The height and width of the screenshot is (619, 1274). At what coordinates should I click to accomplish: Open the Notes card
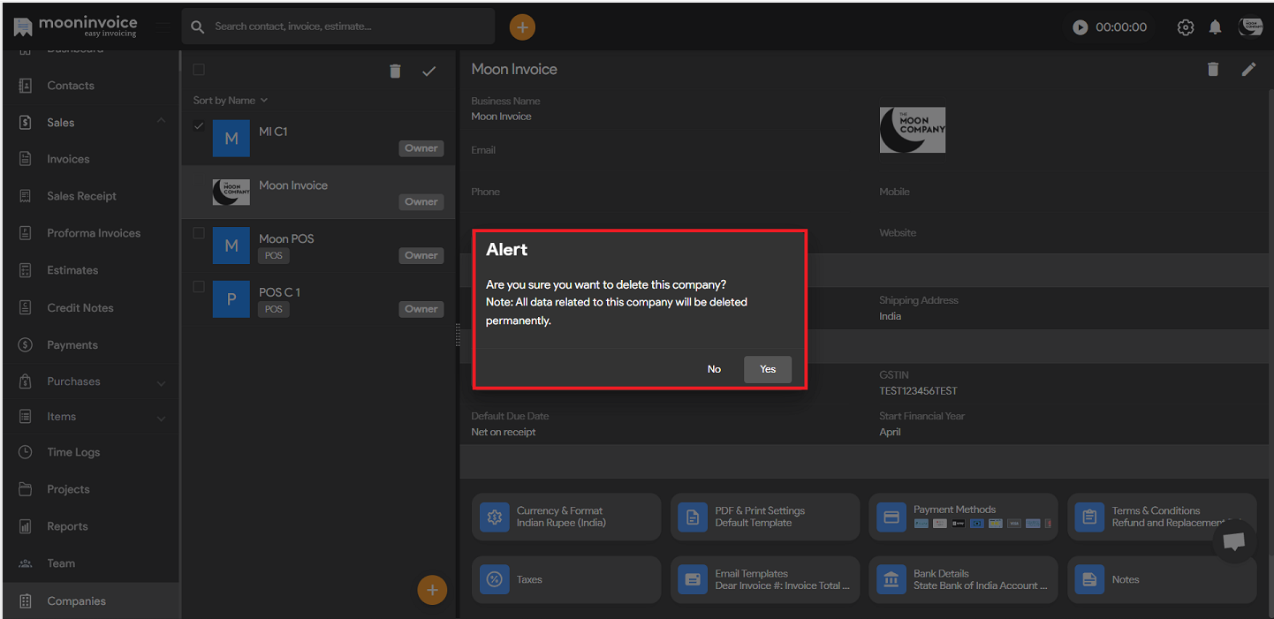tap(1162, 579)
